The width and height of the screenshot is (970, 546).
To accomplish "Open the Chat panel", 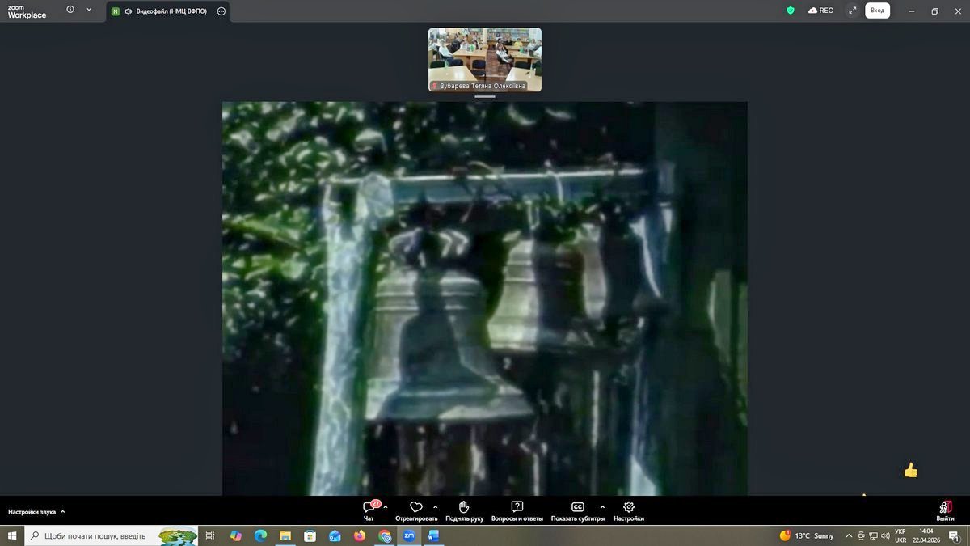I will pos(369,510).
